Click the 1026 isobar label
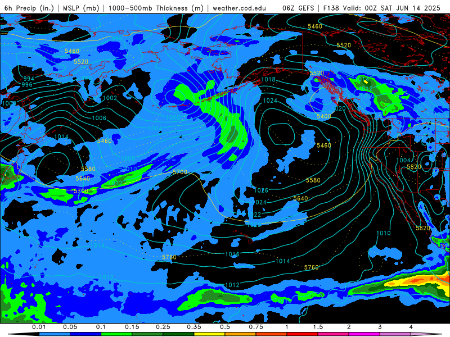 261,190
